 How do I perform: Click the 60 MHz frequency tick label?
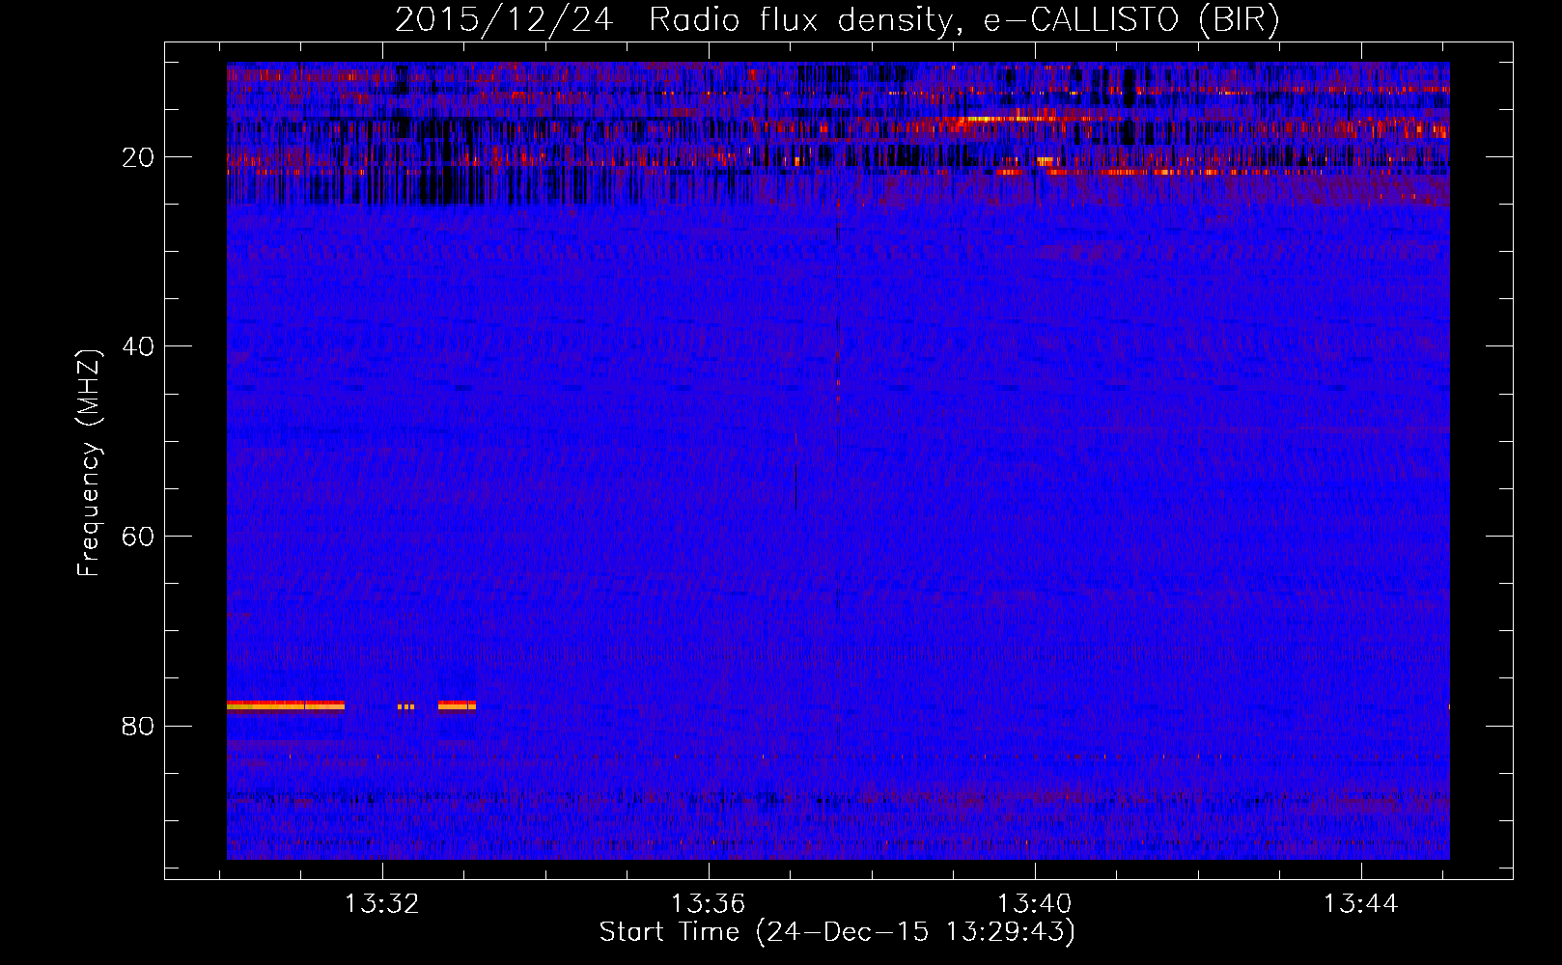click(138, 537)
